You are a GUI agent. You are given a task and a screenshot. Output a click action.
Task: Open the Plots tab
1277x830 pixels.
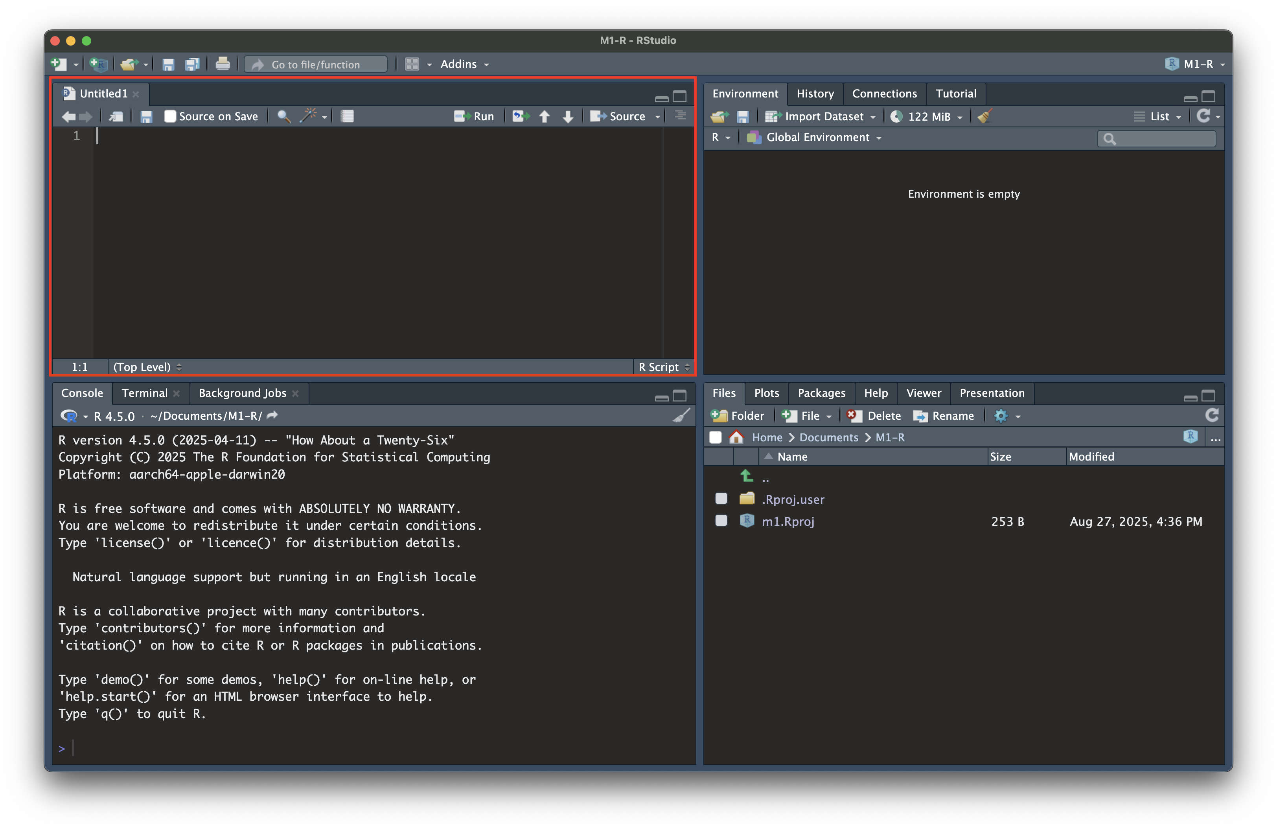click(x=766, y=393)
